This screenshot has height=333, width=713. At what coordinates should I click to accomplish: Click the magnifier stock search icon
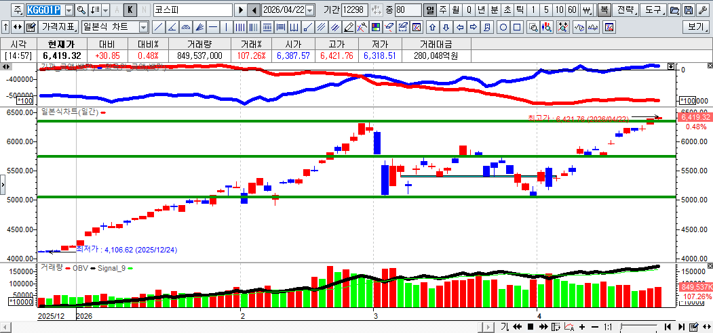pyautogui.click(x=81, y=10)
